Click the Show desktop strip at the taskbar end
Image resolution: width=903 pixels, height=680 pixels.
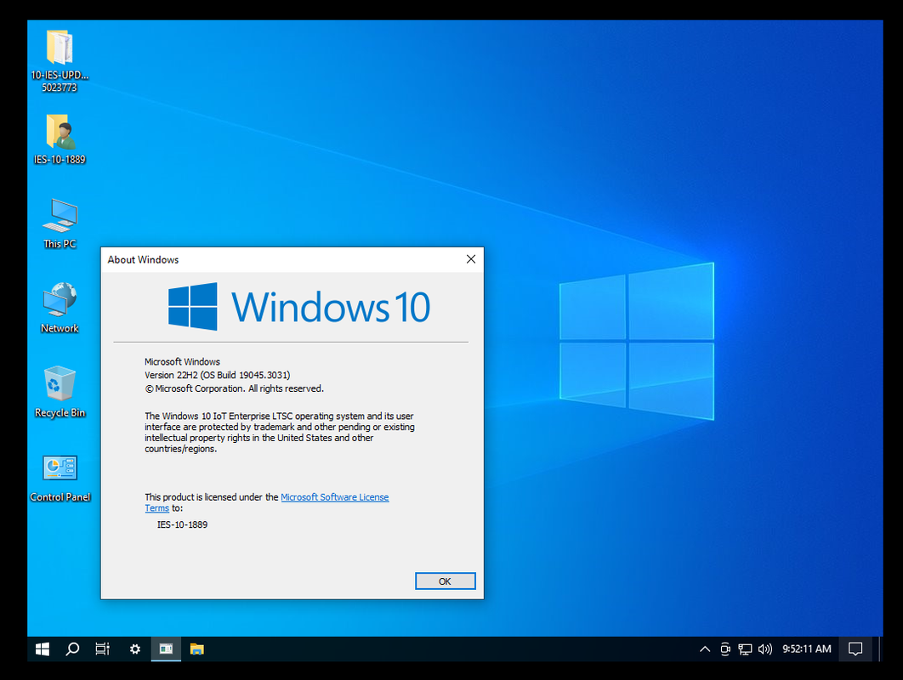[880, 649]
